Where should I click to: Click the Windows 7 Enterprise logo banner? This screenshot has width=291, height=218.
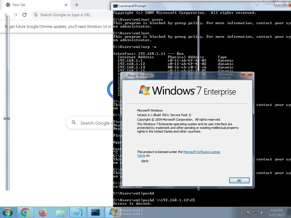pos(187,91)
